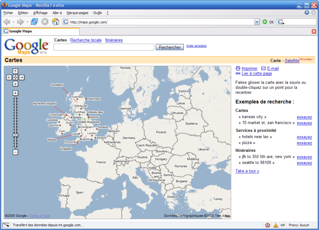Try the seattle to 98109 example

[304, 163]
